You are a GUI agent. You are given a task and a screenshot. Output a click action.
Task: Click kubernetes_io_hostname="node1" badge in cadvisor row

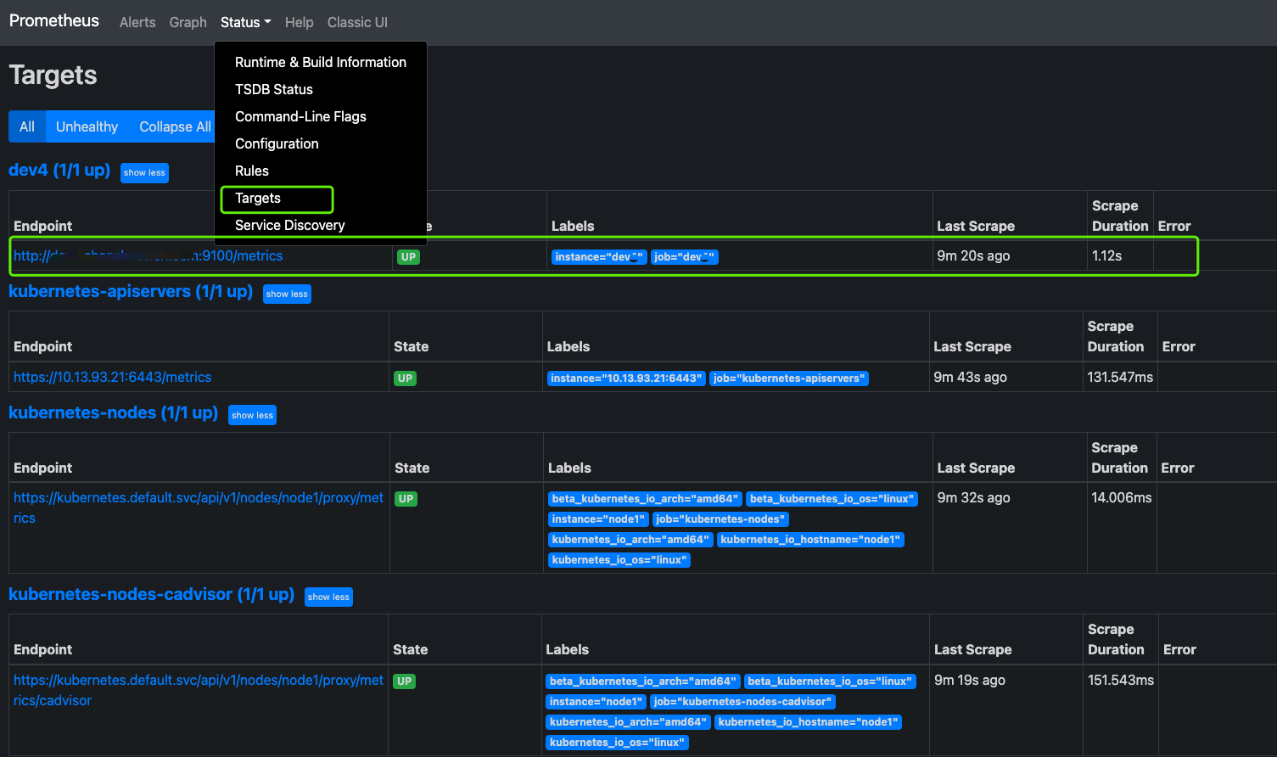[x=808, y=722]
